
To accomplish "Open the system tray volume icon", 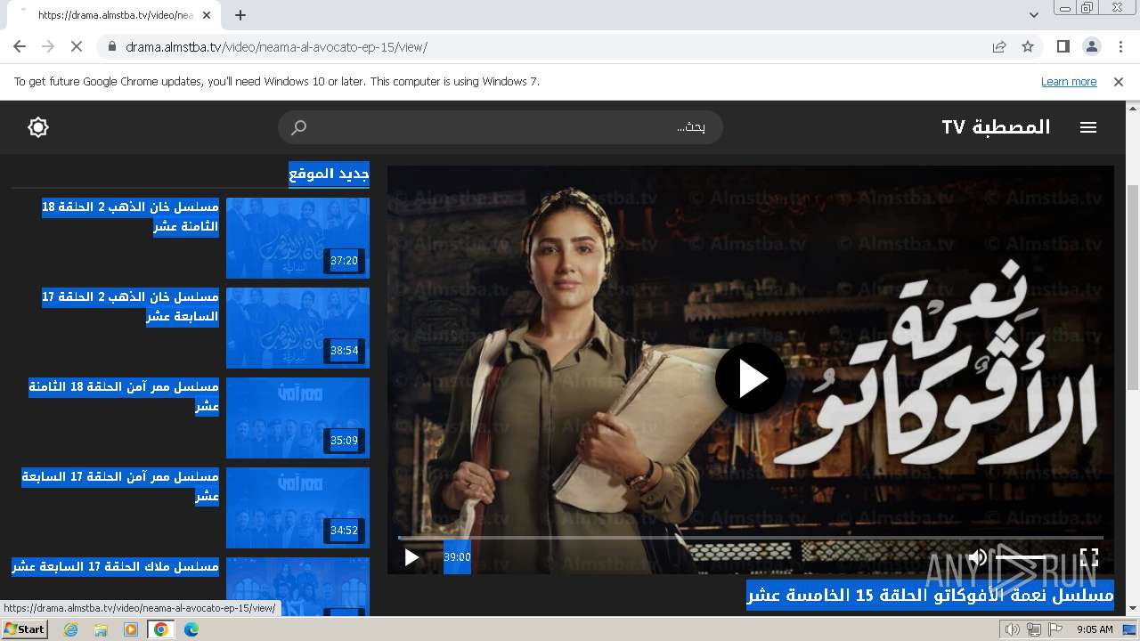I will pyautogui.click(x=1013, y=629).
